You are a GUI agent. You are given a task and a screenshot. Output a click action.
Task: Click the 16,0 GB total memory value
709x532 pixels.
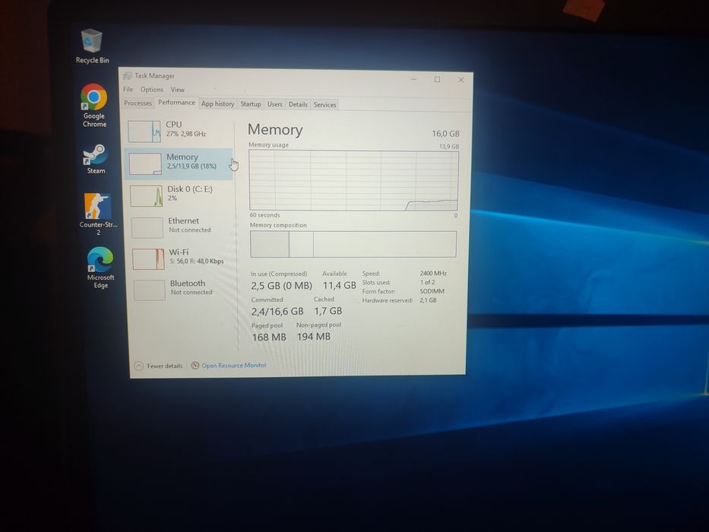(446, 134)
